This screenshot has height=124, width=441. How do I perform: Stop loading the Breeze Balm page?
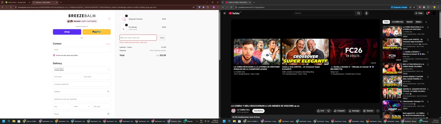[11, 7]
